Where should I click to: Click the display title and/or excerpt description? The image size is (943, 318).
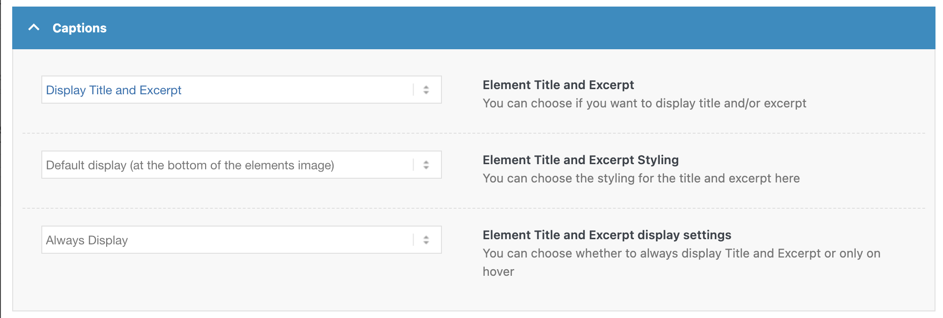[644, 103]
